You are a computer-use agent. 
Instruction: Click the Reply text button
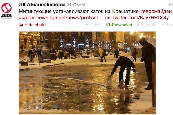tap(96, 25)
